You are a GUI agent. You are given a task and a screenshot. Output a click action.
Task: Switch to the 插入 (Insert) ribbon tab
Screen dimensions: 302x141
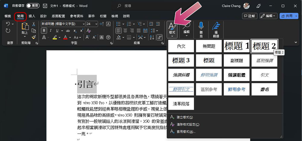(32, 16)
